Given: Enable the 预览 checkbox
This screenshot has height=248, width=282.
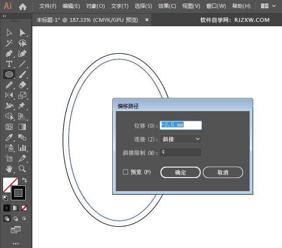Looking at the screenshot, I should 125,172.
